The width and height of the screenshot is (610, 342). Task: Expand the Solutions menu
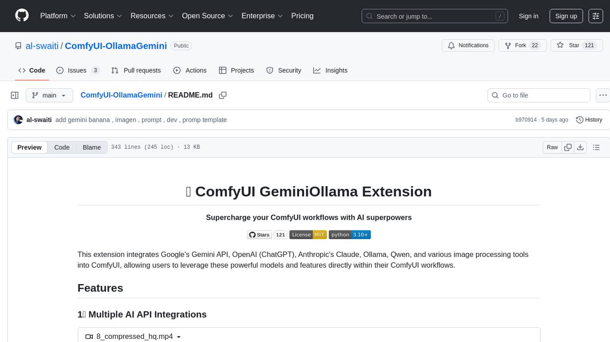point(103,16)
